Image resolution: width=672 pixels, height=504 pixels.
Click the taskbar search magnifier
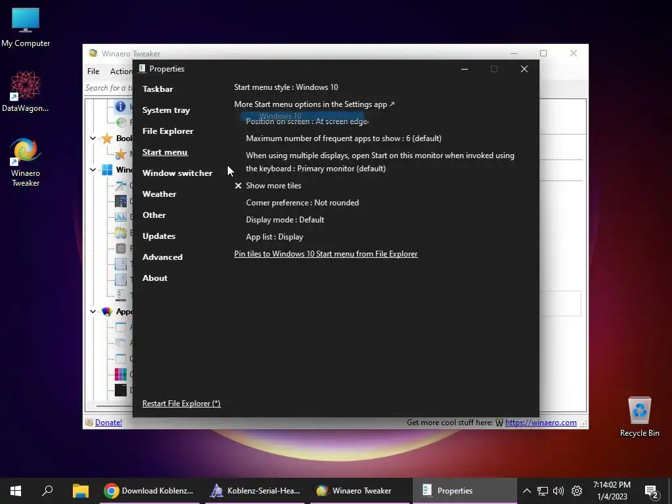click(47, 491)
